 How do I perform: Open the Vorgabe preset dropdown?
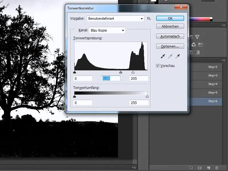tap(115, 19)
